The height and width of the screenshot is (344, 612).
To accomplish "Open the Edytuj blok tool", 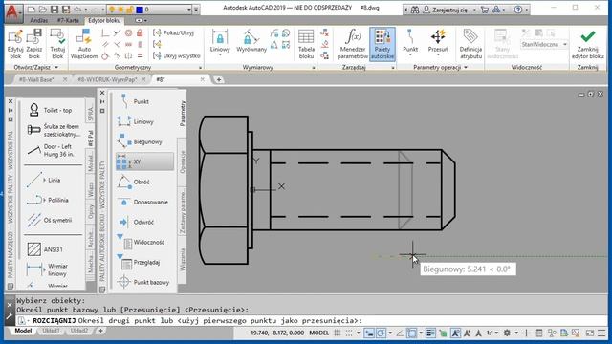I will (15, 44).
